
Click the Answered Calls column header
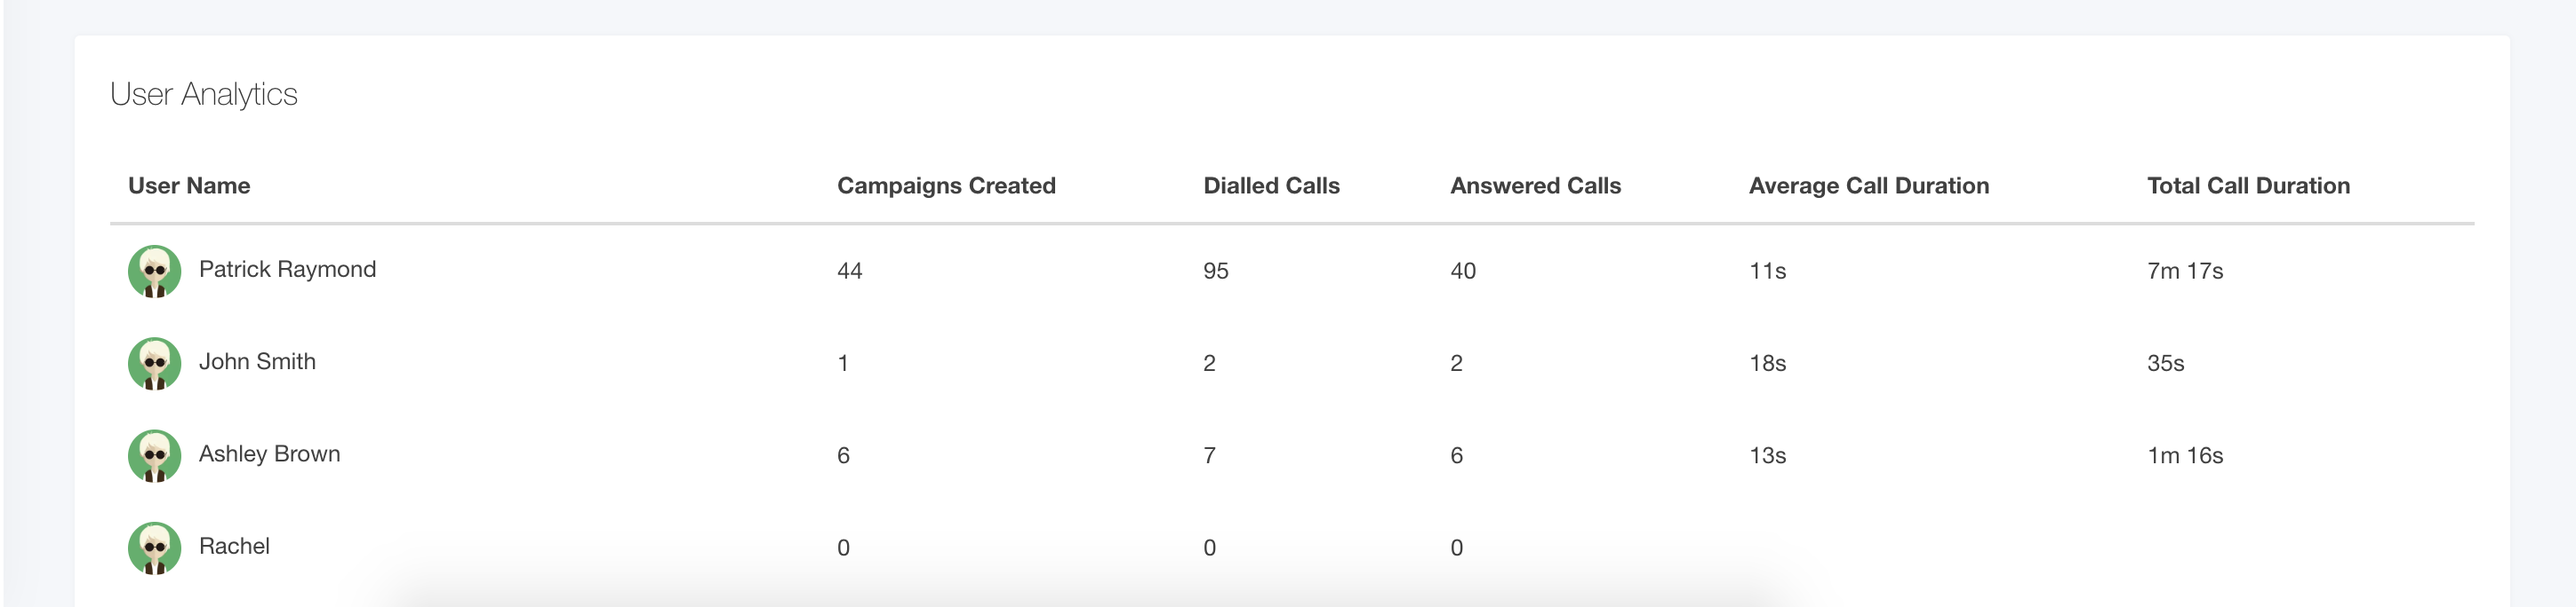[x=1535, y=185]
